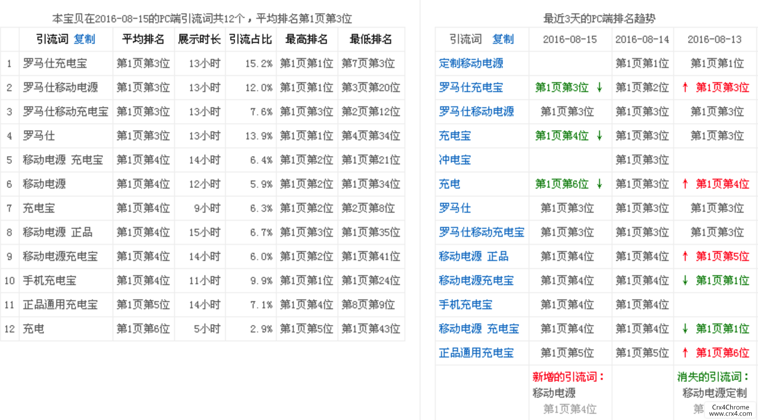
Task: Click the 第3页第20位 lowest rank cell
Action: pyautogui.click(x=371, y=88)
